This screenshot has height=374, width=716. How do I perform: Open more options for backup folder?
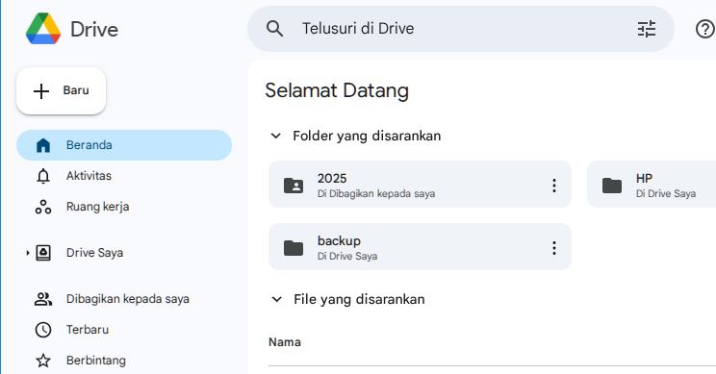point(554,248)
